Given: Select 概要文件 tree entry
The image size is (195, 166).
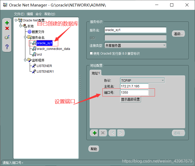Looking at the screenshot, I should pyautogui.click(x=38, y=32).
